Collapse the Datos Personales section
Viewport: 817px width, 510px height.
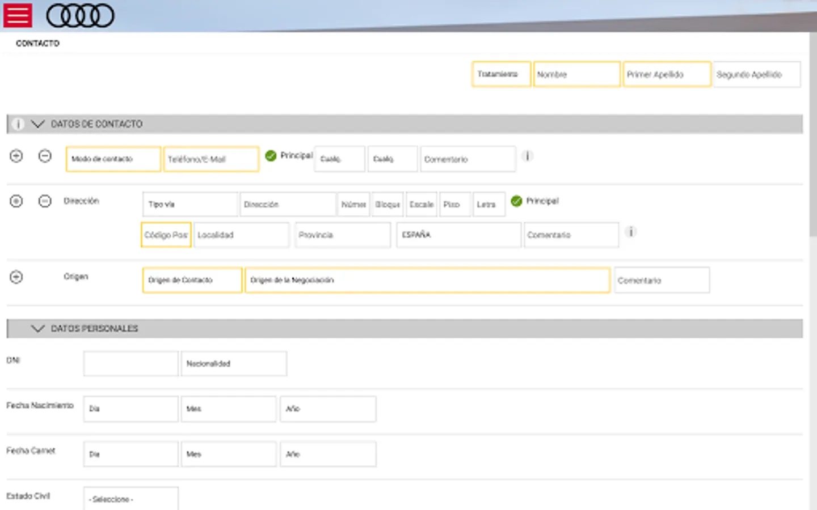[38, 329]
